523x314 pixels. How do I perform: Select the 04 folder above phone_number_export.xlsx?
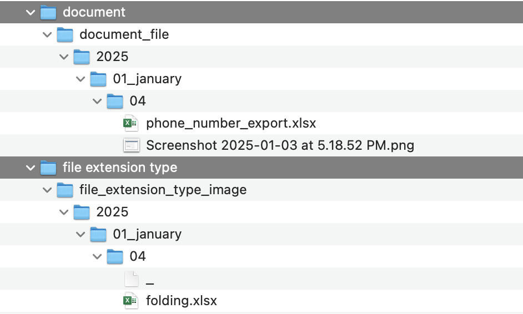138,101
